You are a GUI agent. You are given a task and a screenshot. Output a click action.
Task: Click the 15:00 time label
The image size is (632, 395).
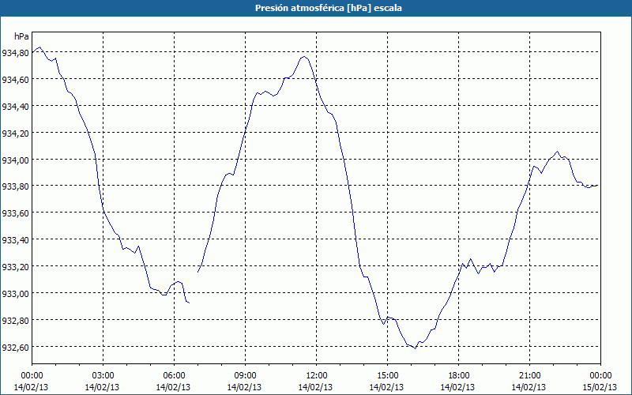click(x=387, y=376)
